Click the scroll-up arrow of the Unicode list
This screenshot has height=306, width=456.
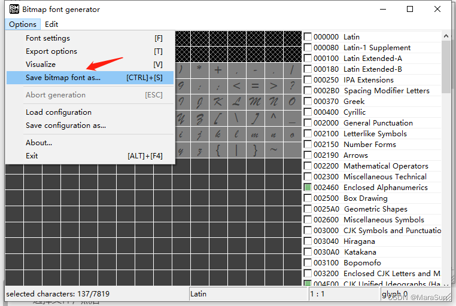pos(446,36)
